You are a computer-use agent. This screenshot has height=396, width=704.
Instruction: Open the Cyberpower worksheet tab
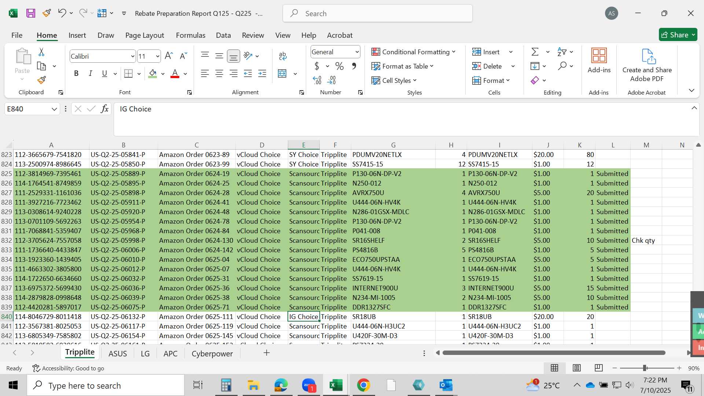click(212, 353)
